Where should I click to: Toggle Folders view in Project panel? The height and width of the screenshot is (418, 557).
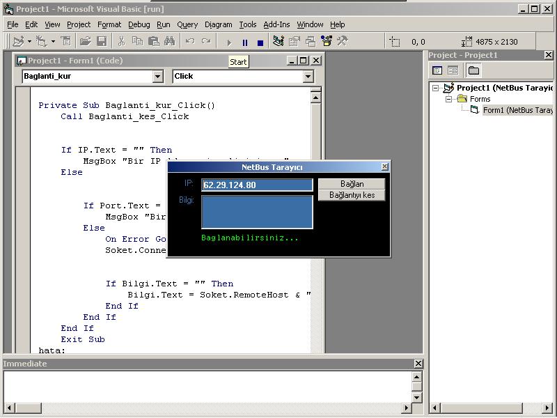click(473, 70)
